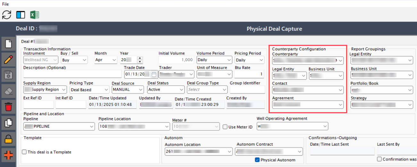The width and height of the screenshot is (417, 167).
Task: Click the Initial Volume field showing 1,000
Action: pyautogui.click(x=176, y=60)
